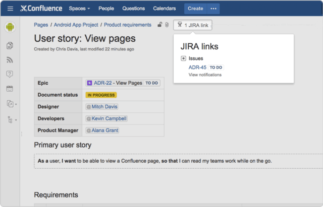Screen dimensions: 323x207
Task: Click the Create button
Action: (195, 9)
